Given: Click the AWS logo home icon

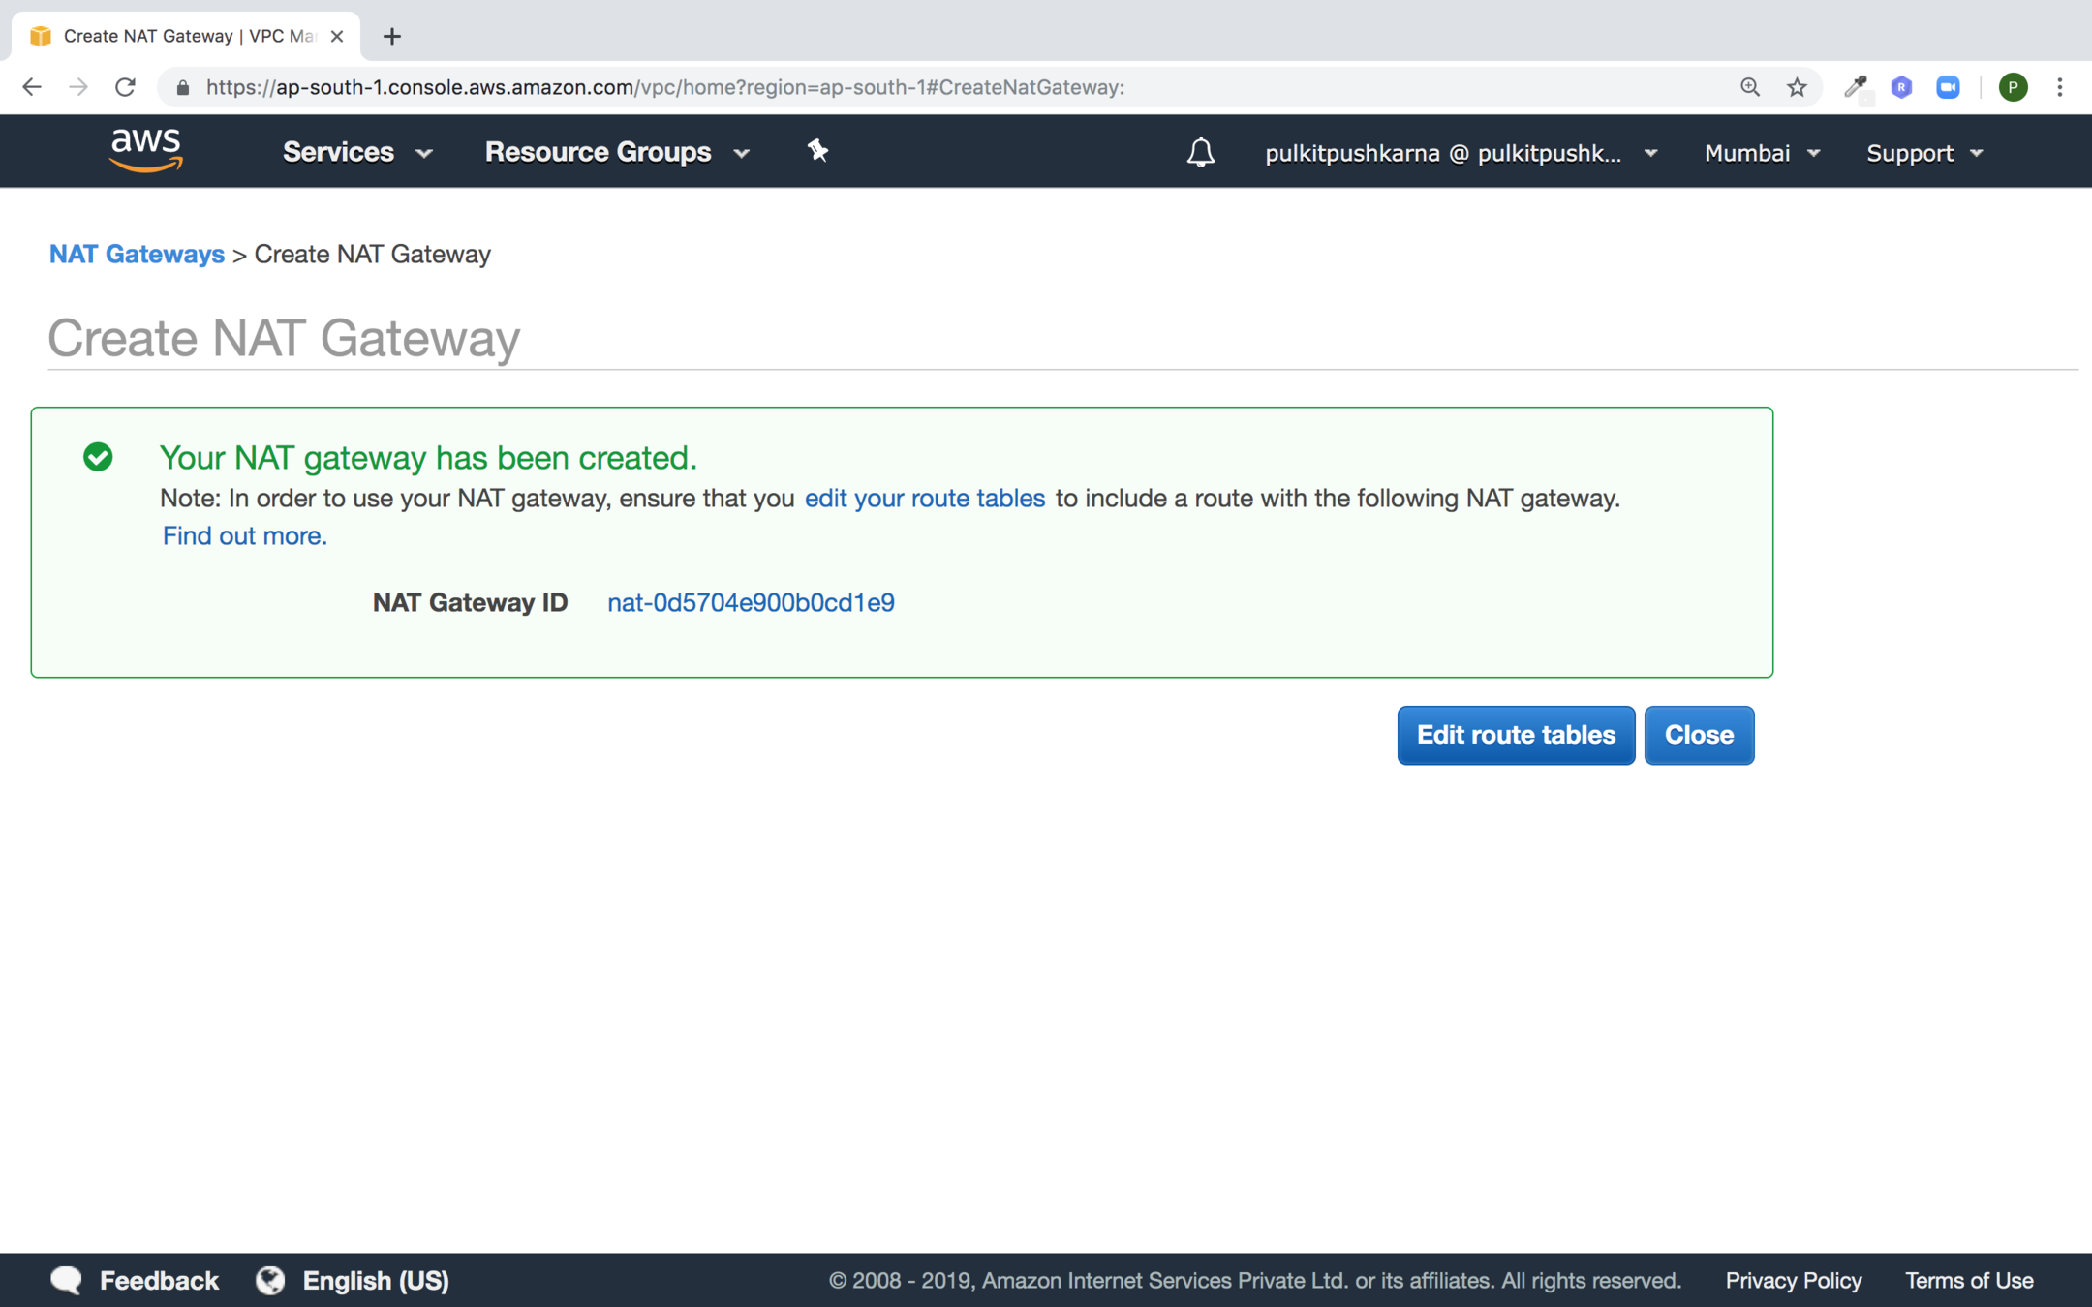Looking at the screenshot, I should tap(145, 150).
